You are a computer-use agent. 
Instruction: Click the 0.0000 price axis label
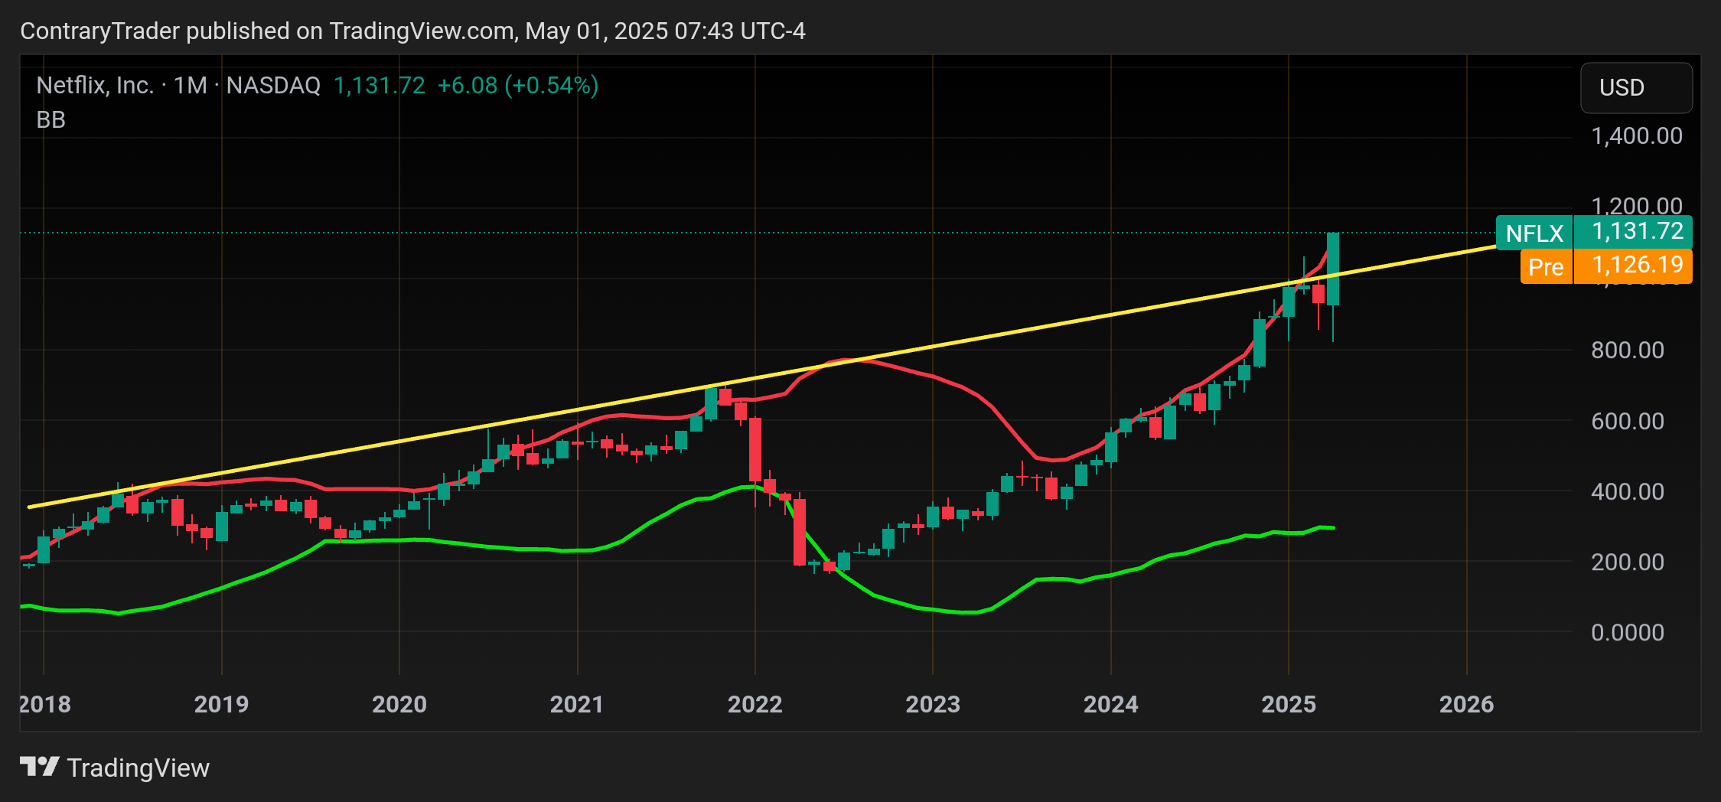[x=1627, y=632]
